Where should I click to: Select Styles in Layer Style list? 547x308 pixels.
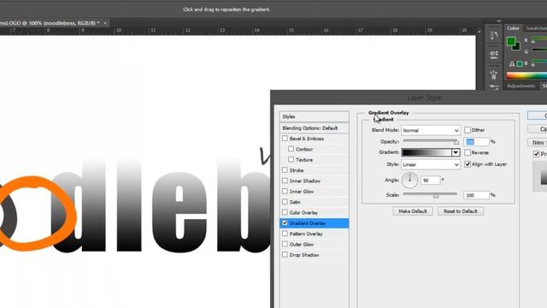pyautogui.click(x=314, y=116)
